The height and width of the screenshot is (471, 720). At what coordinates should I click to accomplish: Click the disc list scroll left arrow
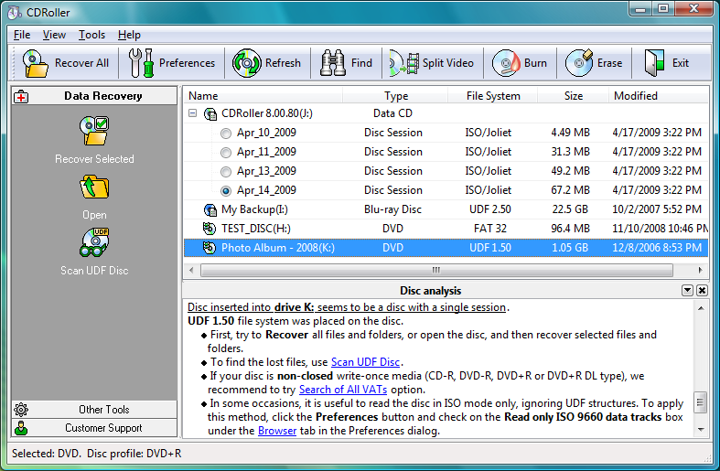[191, 270]
